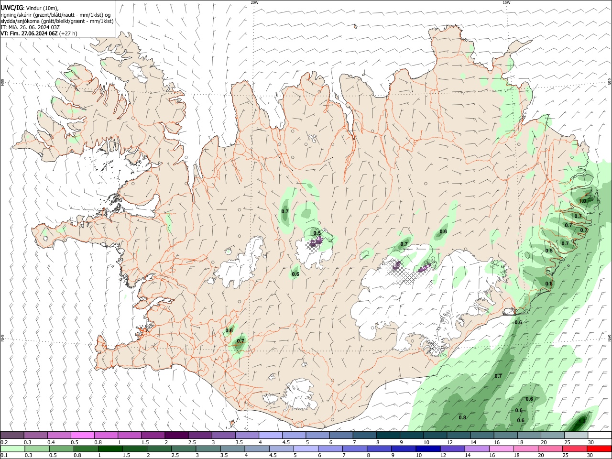612x459 pixels.
Task: Click the '20W' longitude label
Action: coord(254,2)
